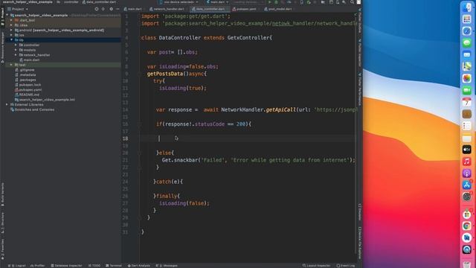Click the locate/select opened file target icon

[97, 9]
